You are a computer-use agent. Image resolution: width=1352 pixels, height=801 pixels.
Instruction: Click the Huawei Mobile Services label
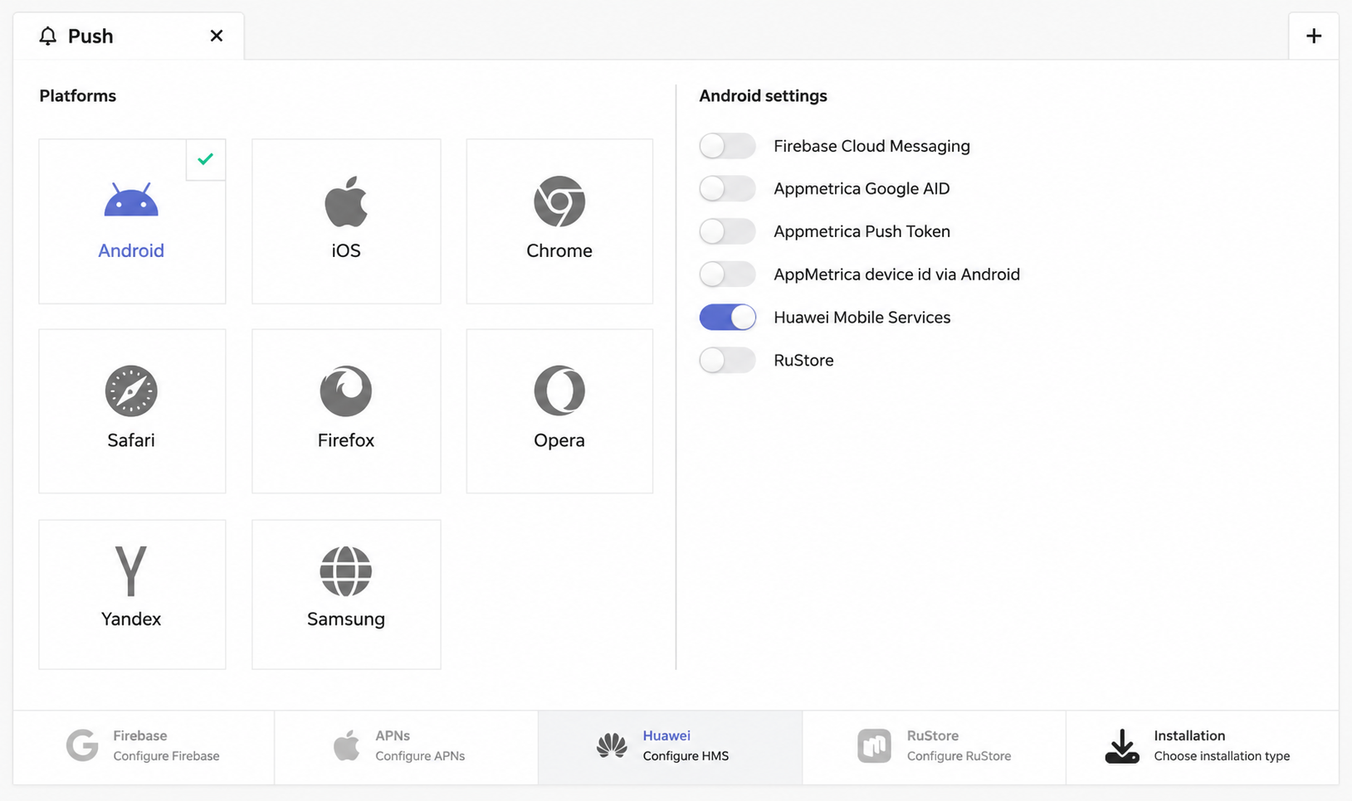click(x=861, y=317)
